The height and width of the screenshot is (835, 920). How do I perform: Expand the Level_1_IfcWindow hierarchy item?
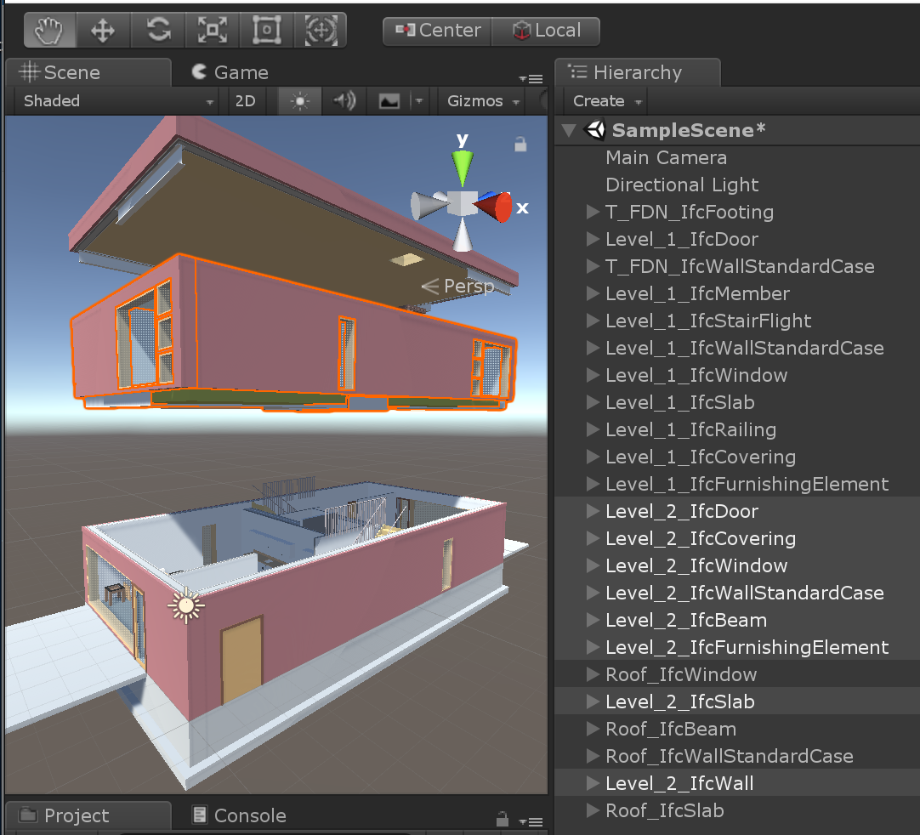pos(591,375)
